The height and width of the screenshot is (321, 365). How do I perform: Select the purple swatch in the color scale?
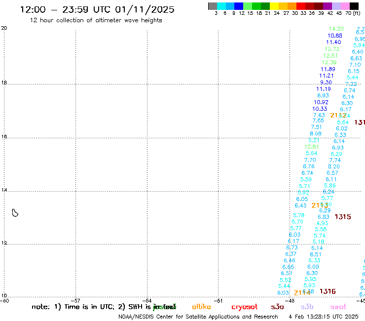pos(328,6)
